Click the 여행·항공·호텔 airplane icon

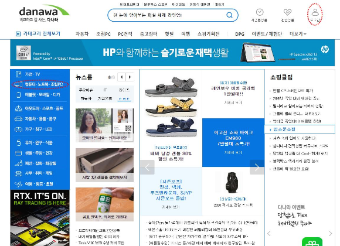(x=18, y=184)
